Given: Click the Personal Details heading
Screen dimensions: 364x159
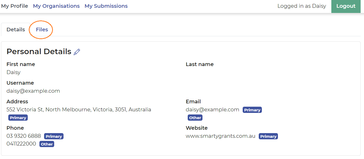Looking at the screenshot, I should (x=39, y=52).
